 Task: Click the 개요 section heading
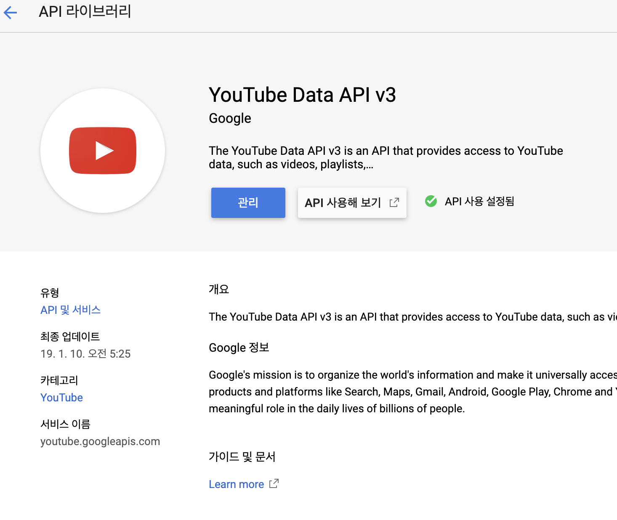click(x=219, y=289)
